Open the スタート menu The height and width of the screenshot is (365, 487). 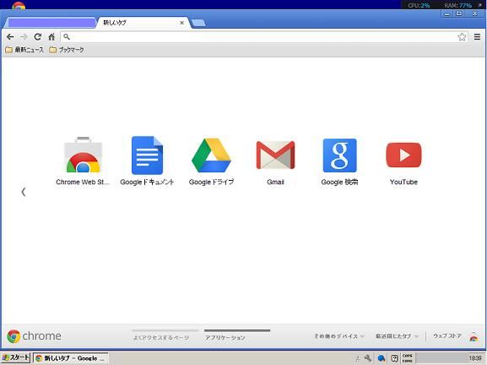[x=15, y=358]
